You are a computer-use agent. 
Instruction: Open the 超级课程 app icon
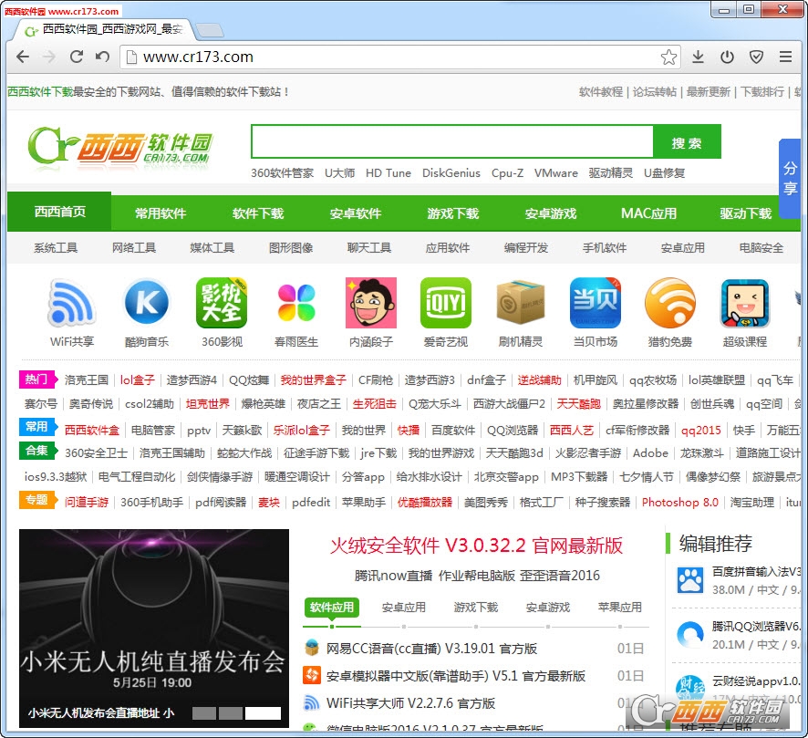tap(744, 303)
